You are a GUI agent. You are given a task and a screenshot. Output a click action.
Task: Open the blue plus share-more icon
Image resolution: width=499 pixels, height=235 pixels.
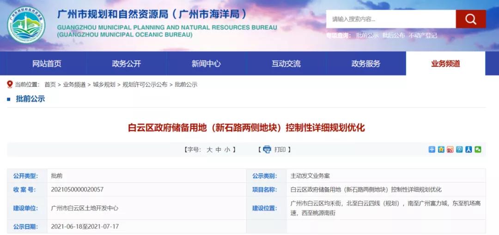(x=432, y=149)
